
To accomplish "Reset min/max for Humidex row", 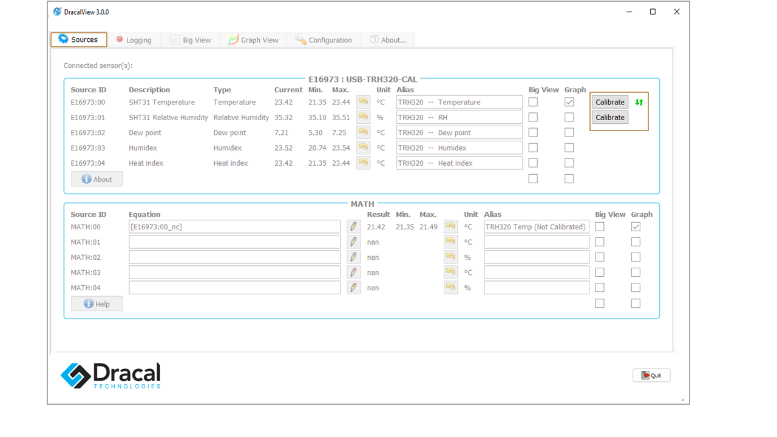I will (363, 147).
